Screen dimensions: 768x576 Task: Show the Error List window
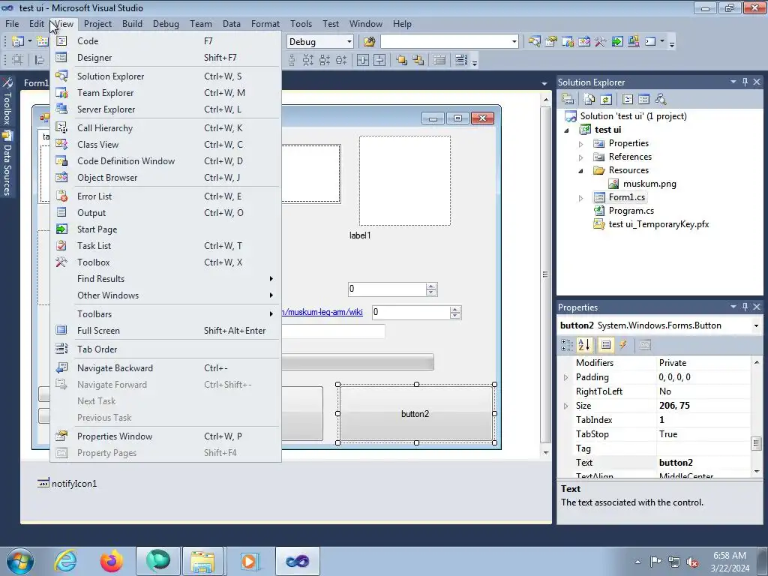click(166, 196)
